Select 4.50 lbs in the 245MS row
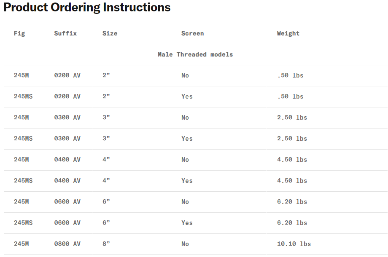This screenshot has height=257, width=388. (292, 181)
